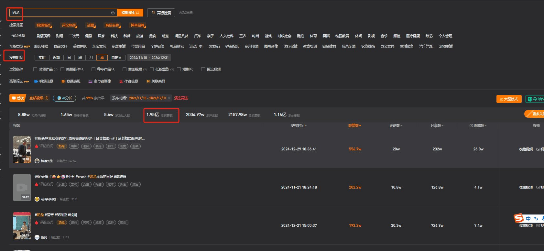Open the 数据表现 advanced filter icon
The height and width of the screenshot is (251, 544).
[x=63, y=82]
